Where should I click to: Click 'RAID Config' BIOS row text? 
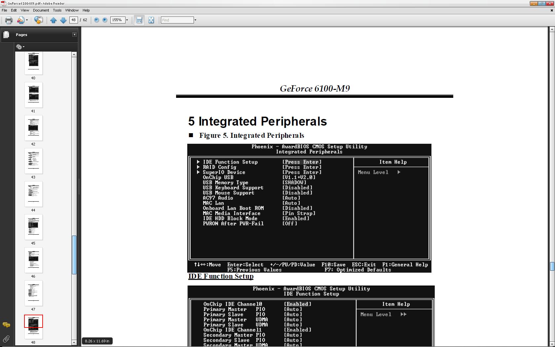coord(220,167)
